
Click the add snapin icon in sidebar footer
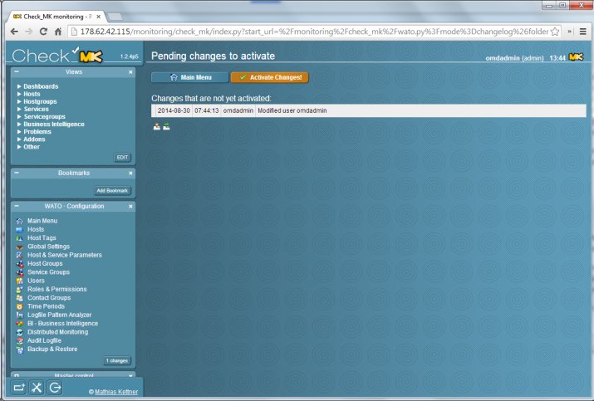pos(18,388)
